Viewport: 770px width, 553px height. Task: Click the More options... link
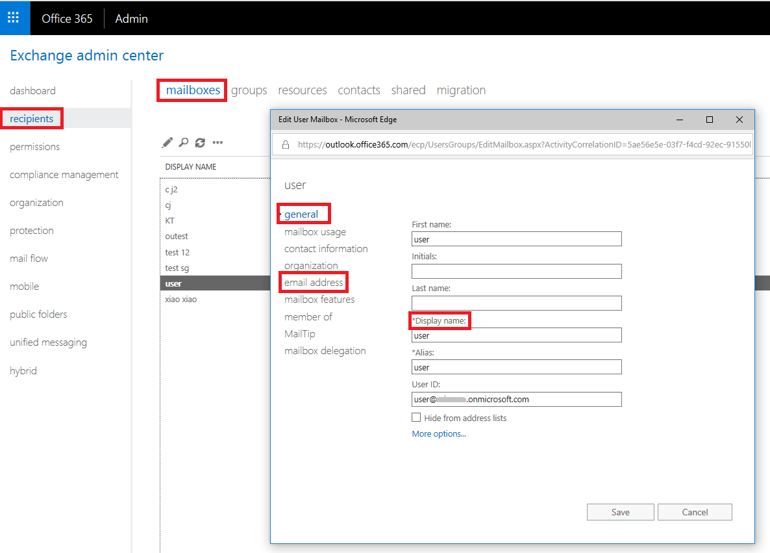coord(438,434)
